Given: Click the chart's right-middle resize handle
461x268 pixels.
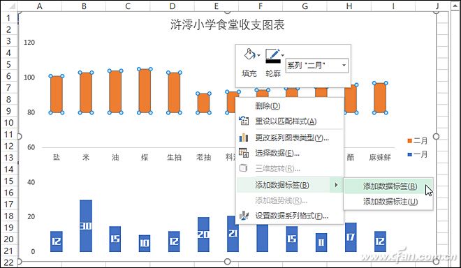Looking at the screenshot, I should (x=437, y=136).
